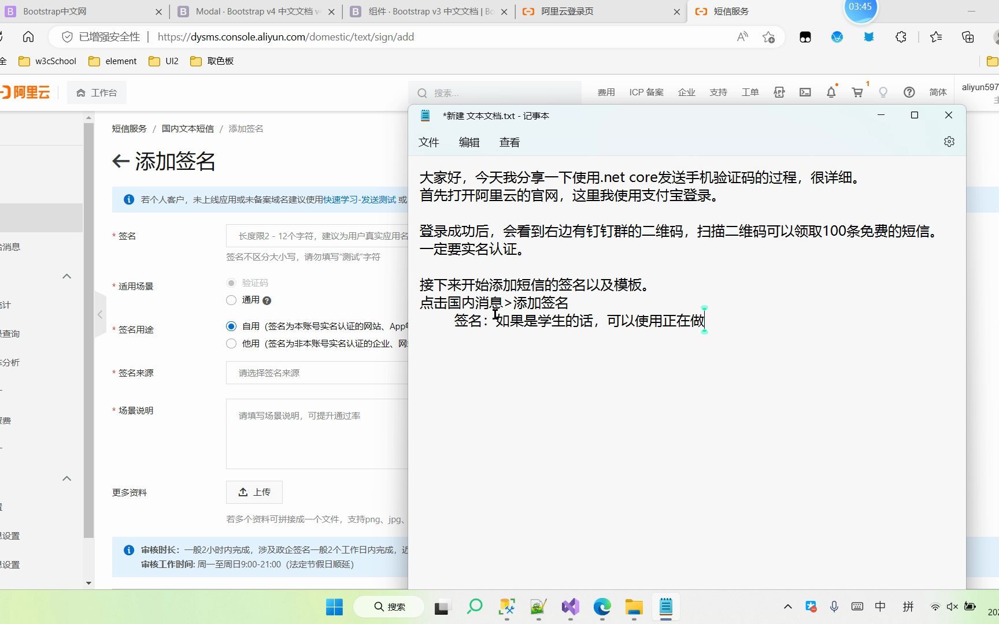Switch to 阿里云登录页 browser tab
Screen dimensions: 999x624
601,12
